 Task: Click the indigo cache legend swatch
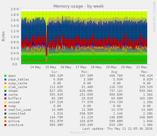coord(5,95)
